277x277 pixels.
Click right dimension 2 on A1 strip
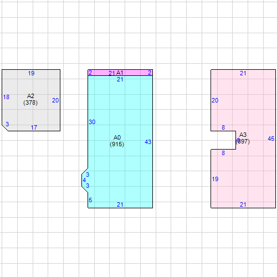click(x=150, y=73)
